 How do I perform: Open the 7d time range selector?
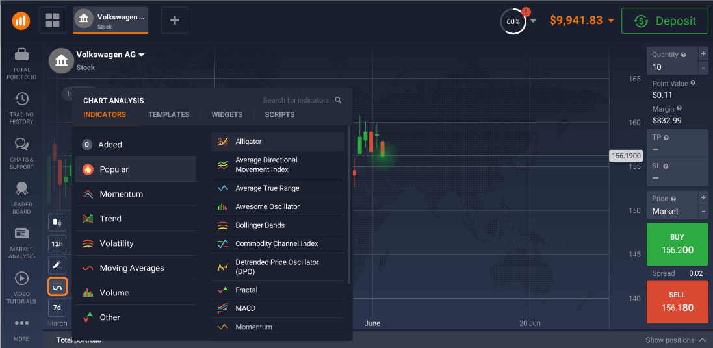(x=57, y=308)
